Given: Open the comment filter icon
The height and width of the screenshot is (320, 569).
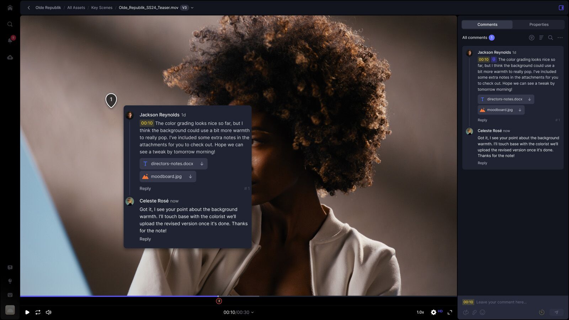Looking at the screenshot, I should [x=531, y=38].
